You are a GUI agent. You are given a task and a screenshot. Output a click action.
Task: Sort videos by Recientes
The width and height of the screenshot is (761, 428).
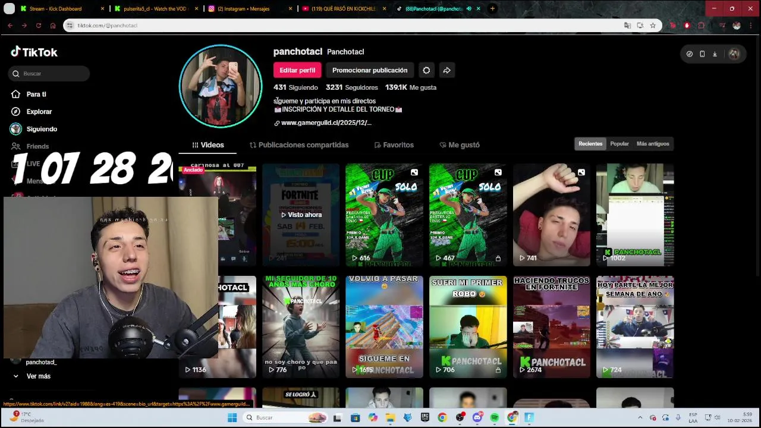click(x=590, y=144)
